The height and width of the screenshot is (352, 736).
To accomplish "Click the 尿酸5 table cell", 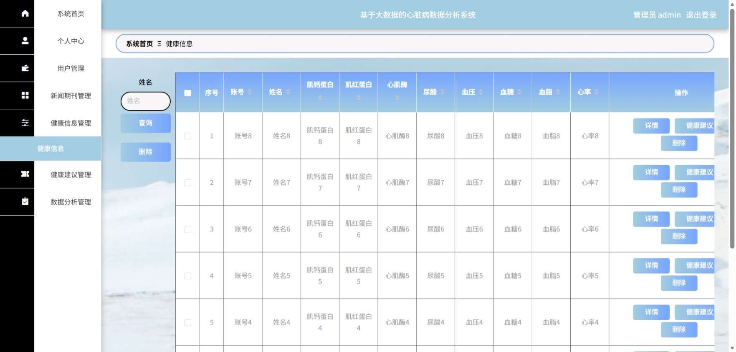I will pos(435,276).
